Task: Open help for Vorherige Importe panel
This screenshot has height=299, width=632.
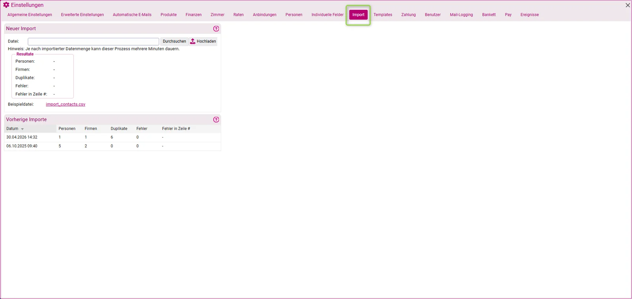Action: (216, 120)
